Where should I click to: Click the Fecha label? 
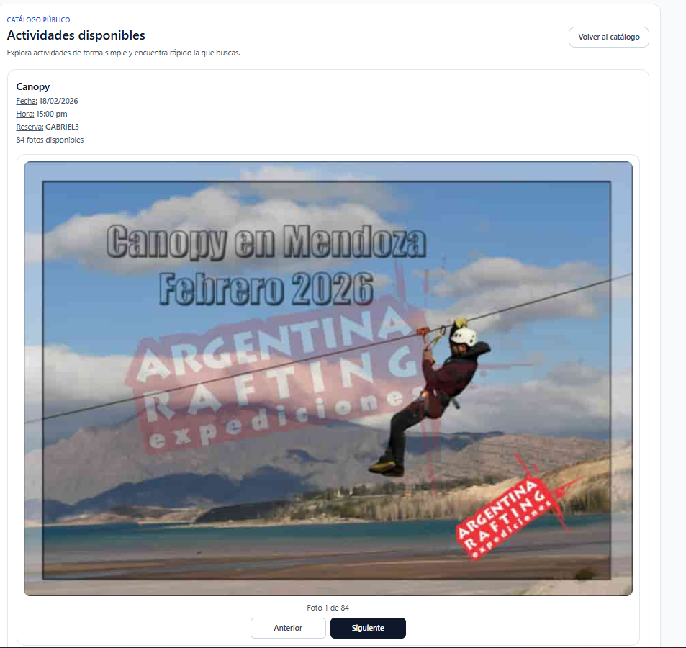[x=27, y=101]
